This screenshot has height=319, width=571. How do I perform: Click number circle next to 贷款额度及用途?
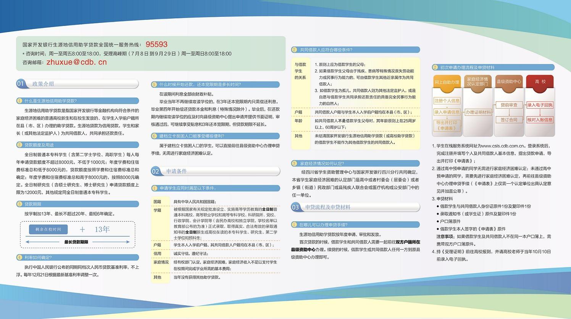pos(19,145)
